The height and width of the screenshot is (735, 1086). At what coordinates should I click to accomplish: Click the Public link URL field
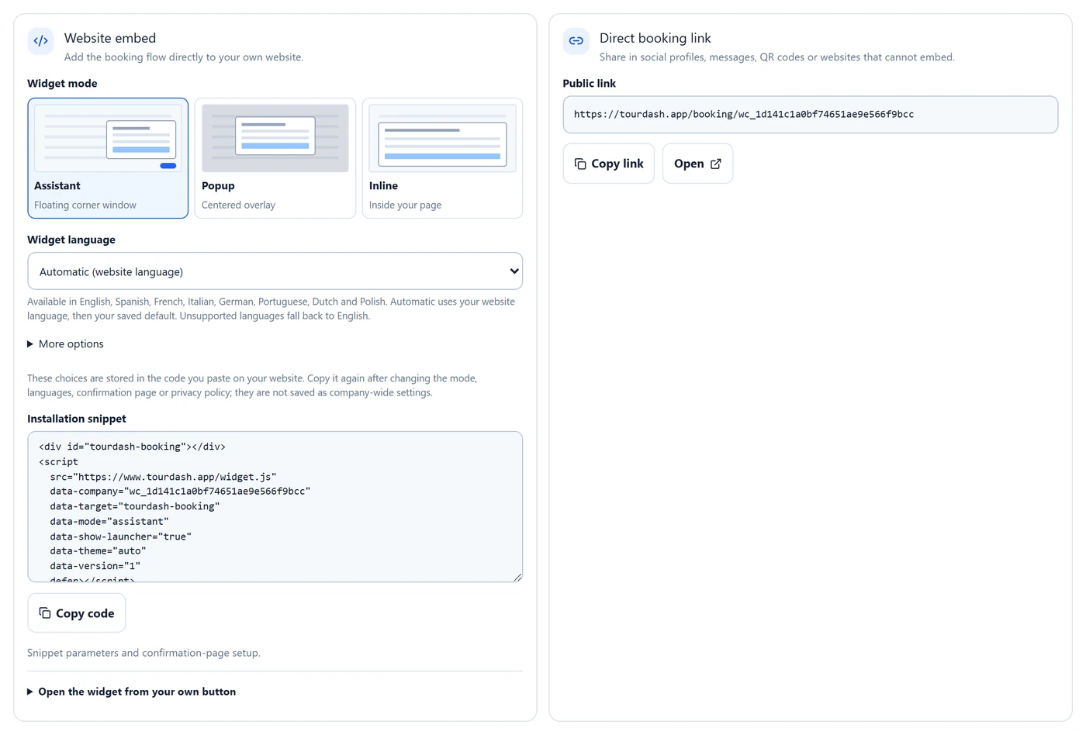tap(811, 115)
